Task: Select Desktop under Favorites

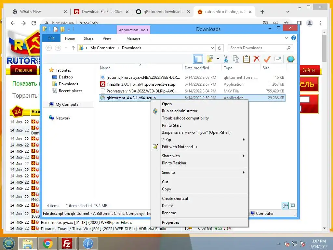Action: 66,77
